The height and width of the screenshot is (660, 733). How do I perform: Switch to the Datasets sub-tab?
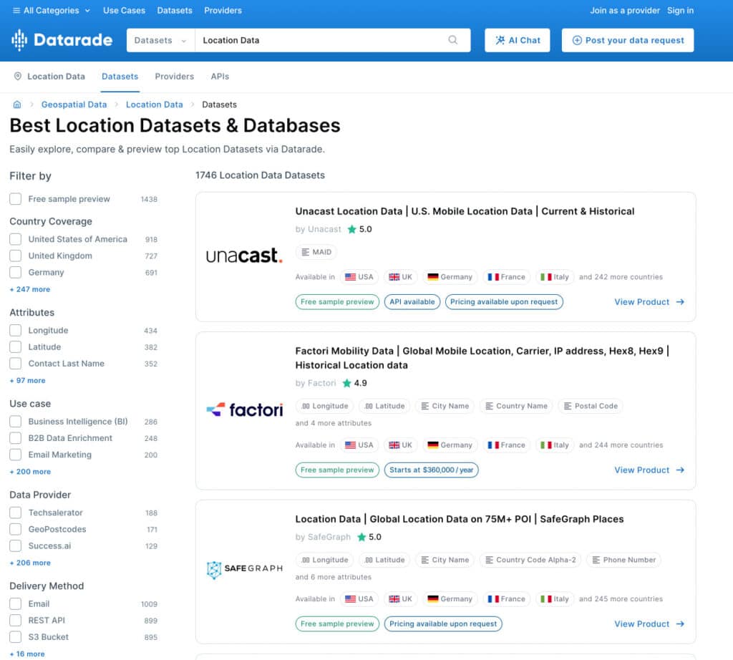[x=120, y=77]
